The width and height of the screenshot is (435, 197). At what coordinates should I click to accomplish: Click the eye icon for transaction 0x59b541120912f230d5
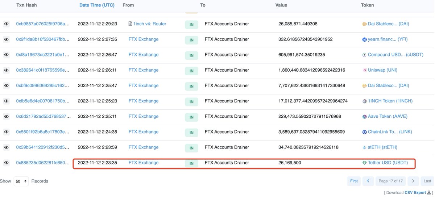[x=6, y=147]
